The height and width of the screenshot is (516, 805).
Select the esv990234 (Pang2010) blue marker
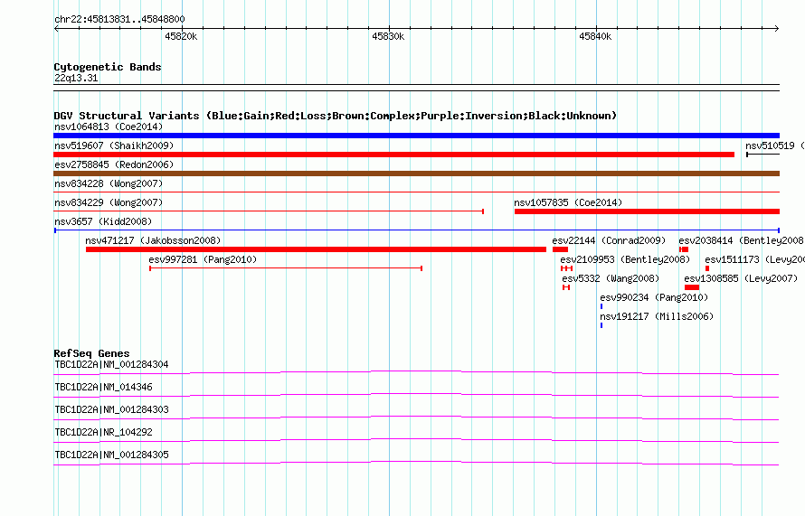(x=601, y=306)
